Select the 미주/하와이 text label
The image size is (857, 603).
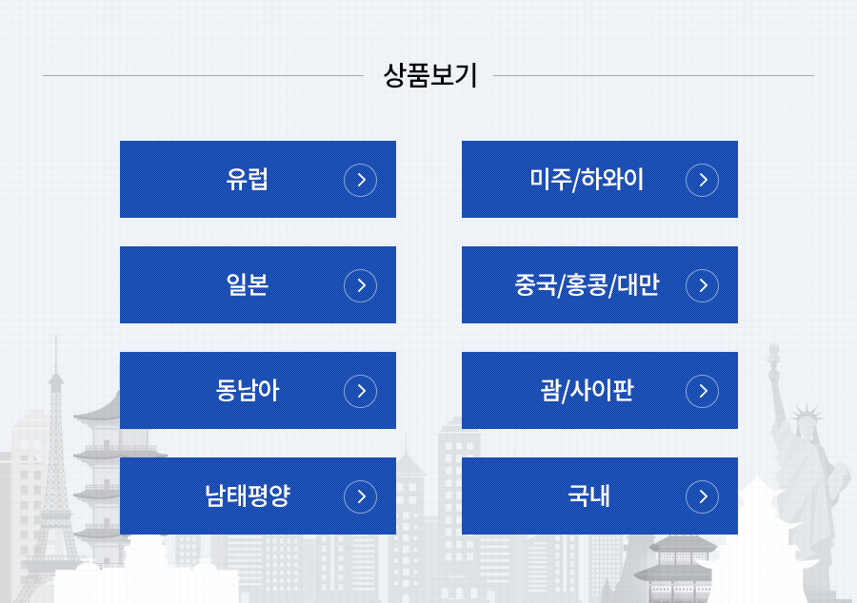pyautogui.click(x=587, y=180)
